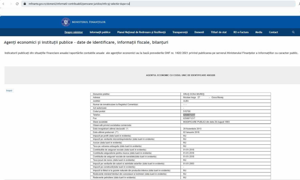Screen dimensions: 300x180
Task: Click the Ministerul Finanțelor coat of arms logo
Action: tap(66, 22)
